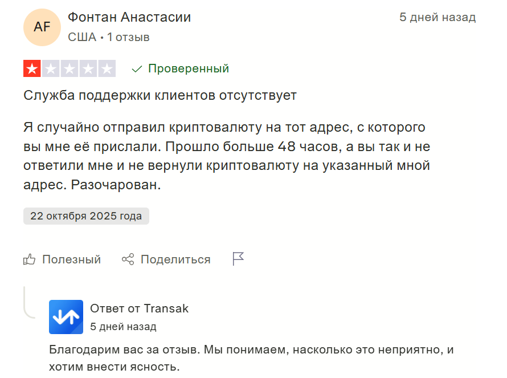Viewport: 507px width, 378px height.
Task: Open reviewer profile Фонтан Анастасии
Action: (129, 17)
